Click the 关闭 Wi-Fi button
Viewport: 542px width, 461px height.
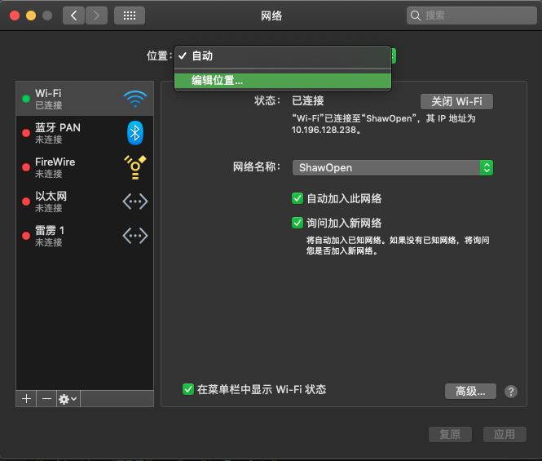click(456, 101)
